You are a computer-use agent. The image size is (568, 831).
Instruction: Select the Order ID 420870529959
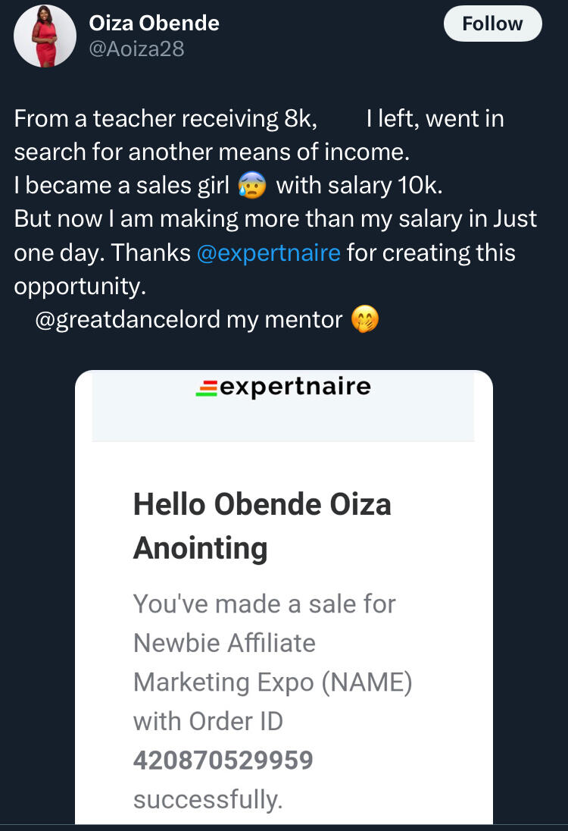pos(223,760)
